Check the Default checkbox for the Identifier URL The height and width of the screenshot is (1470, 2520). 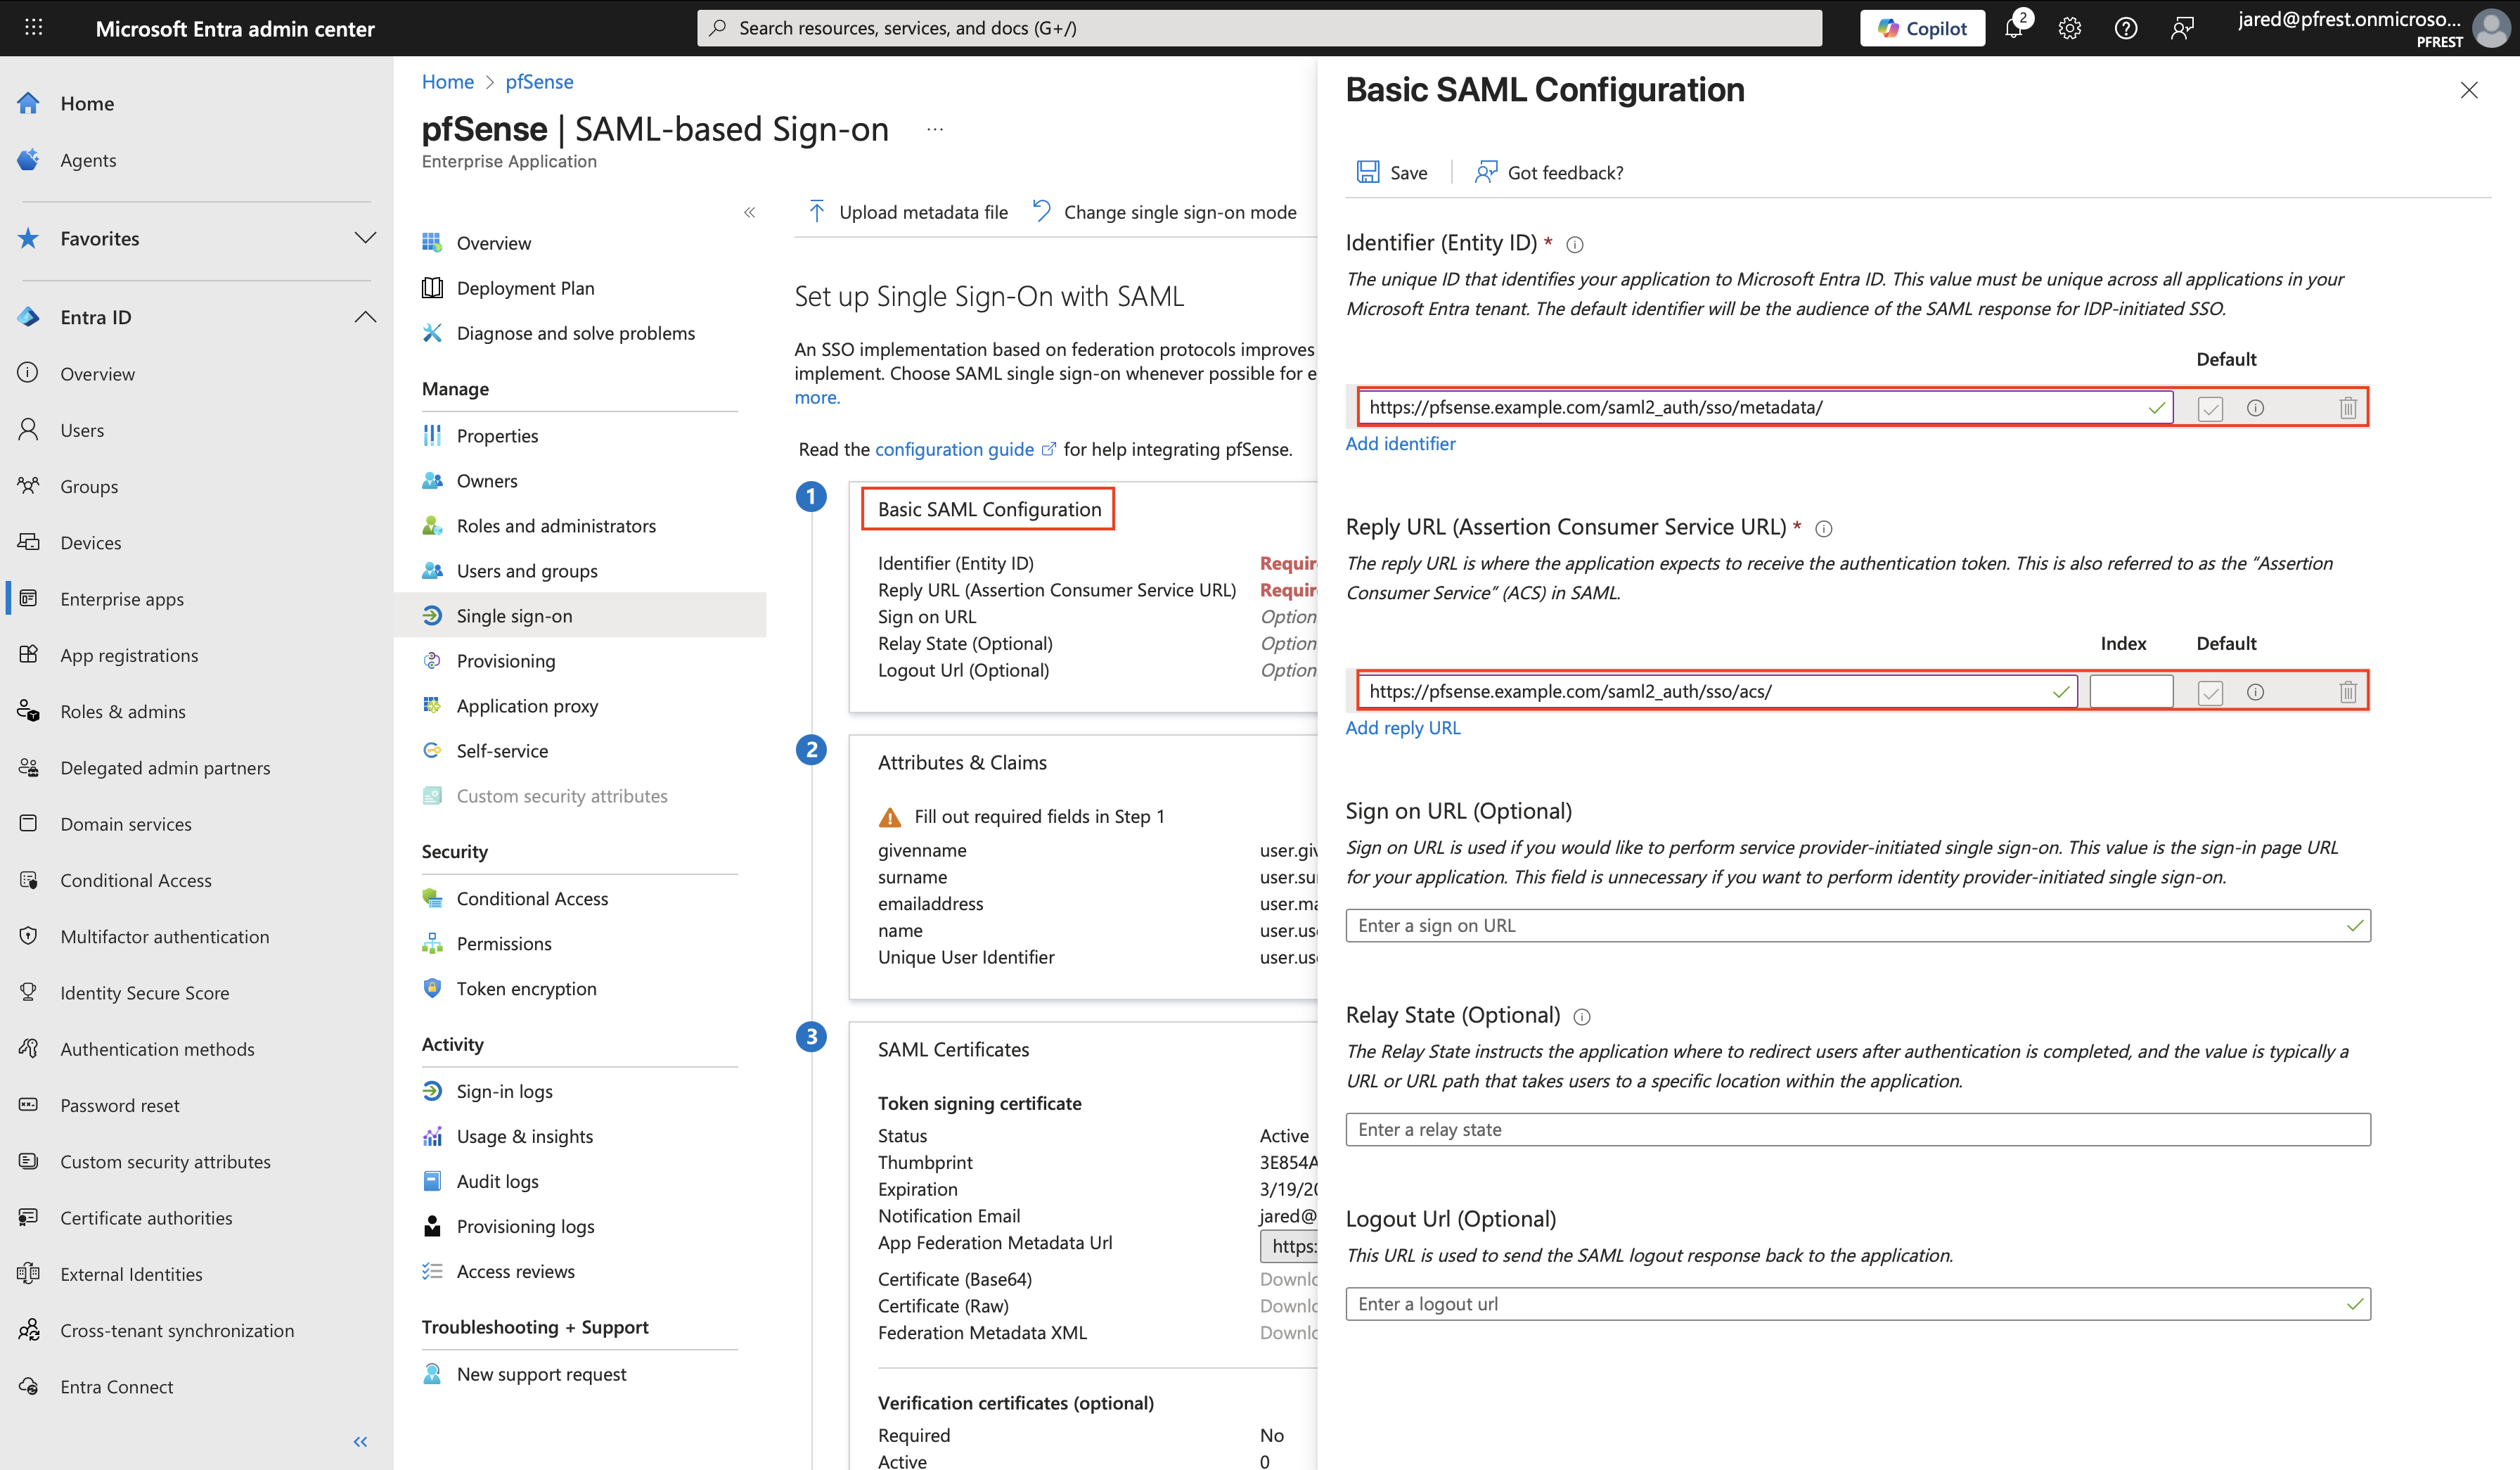pyautogui.click(x=2211, y=407)
